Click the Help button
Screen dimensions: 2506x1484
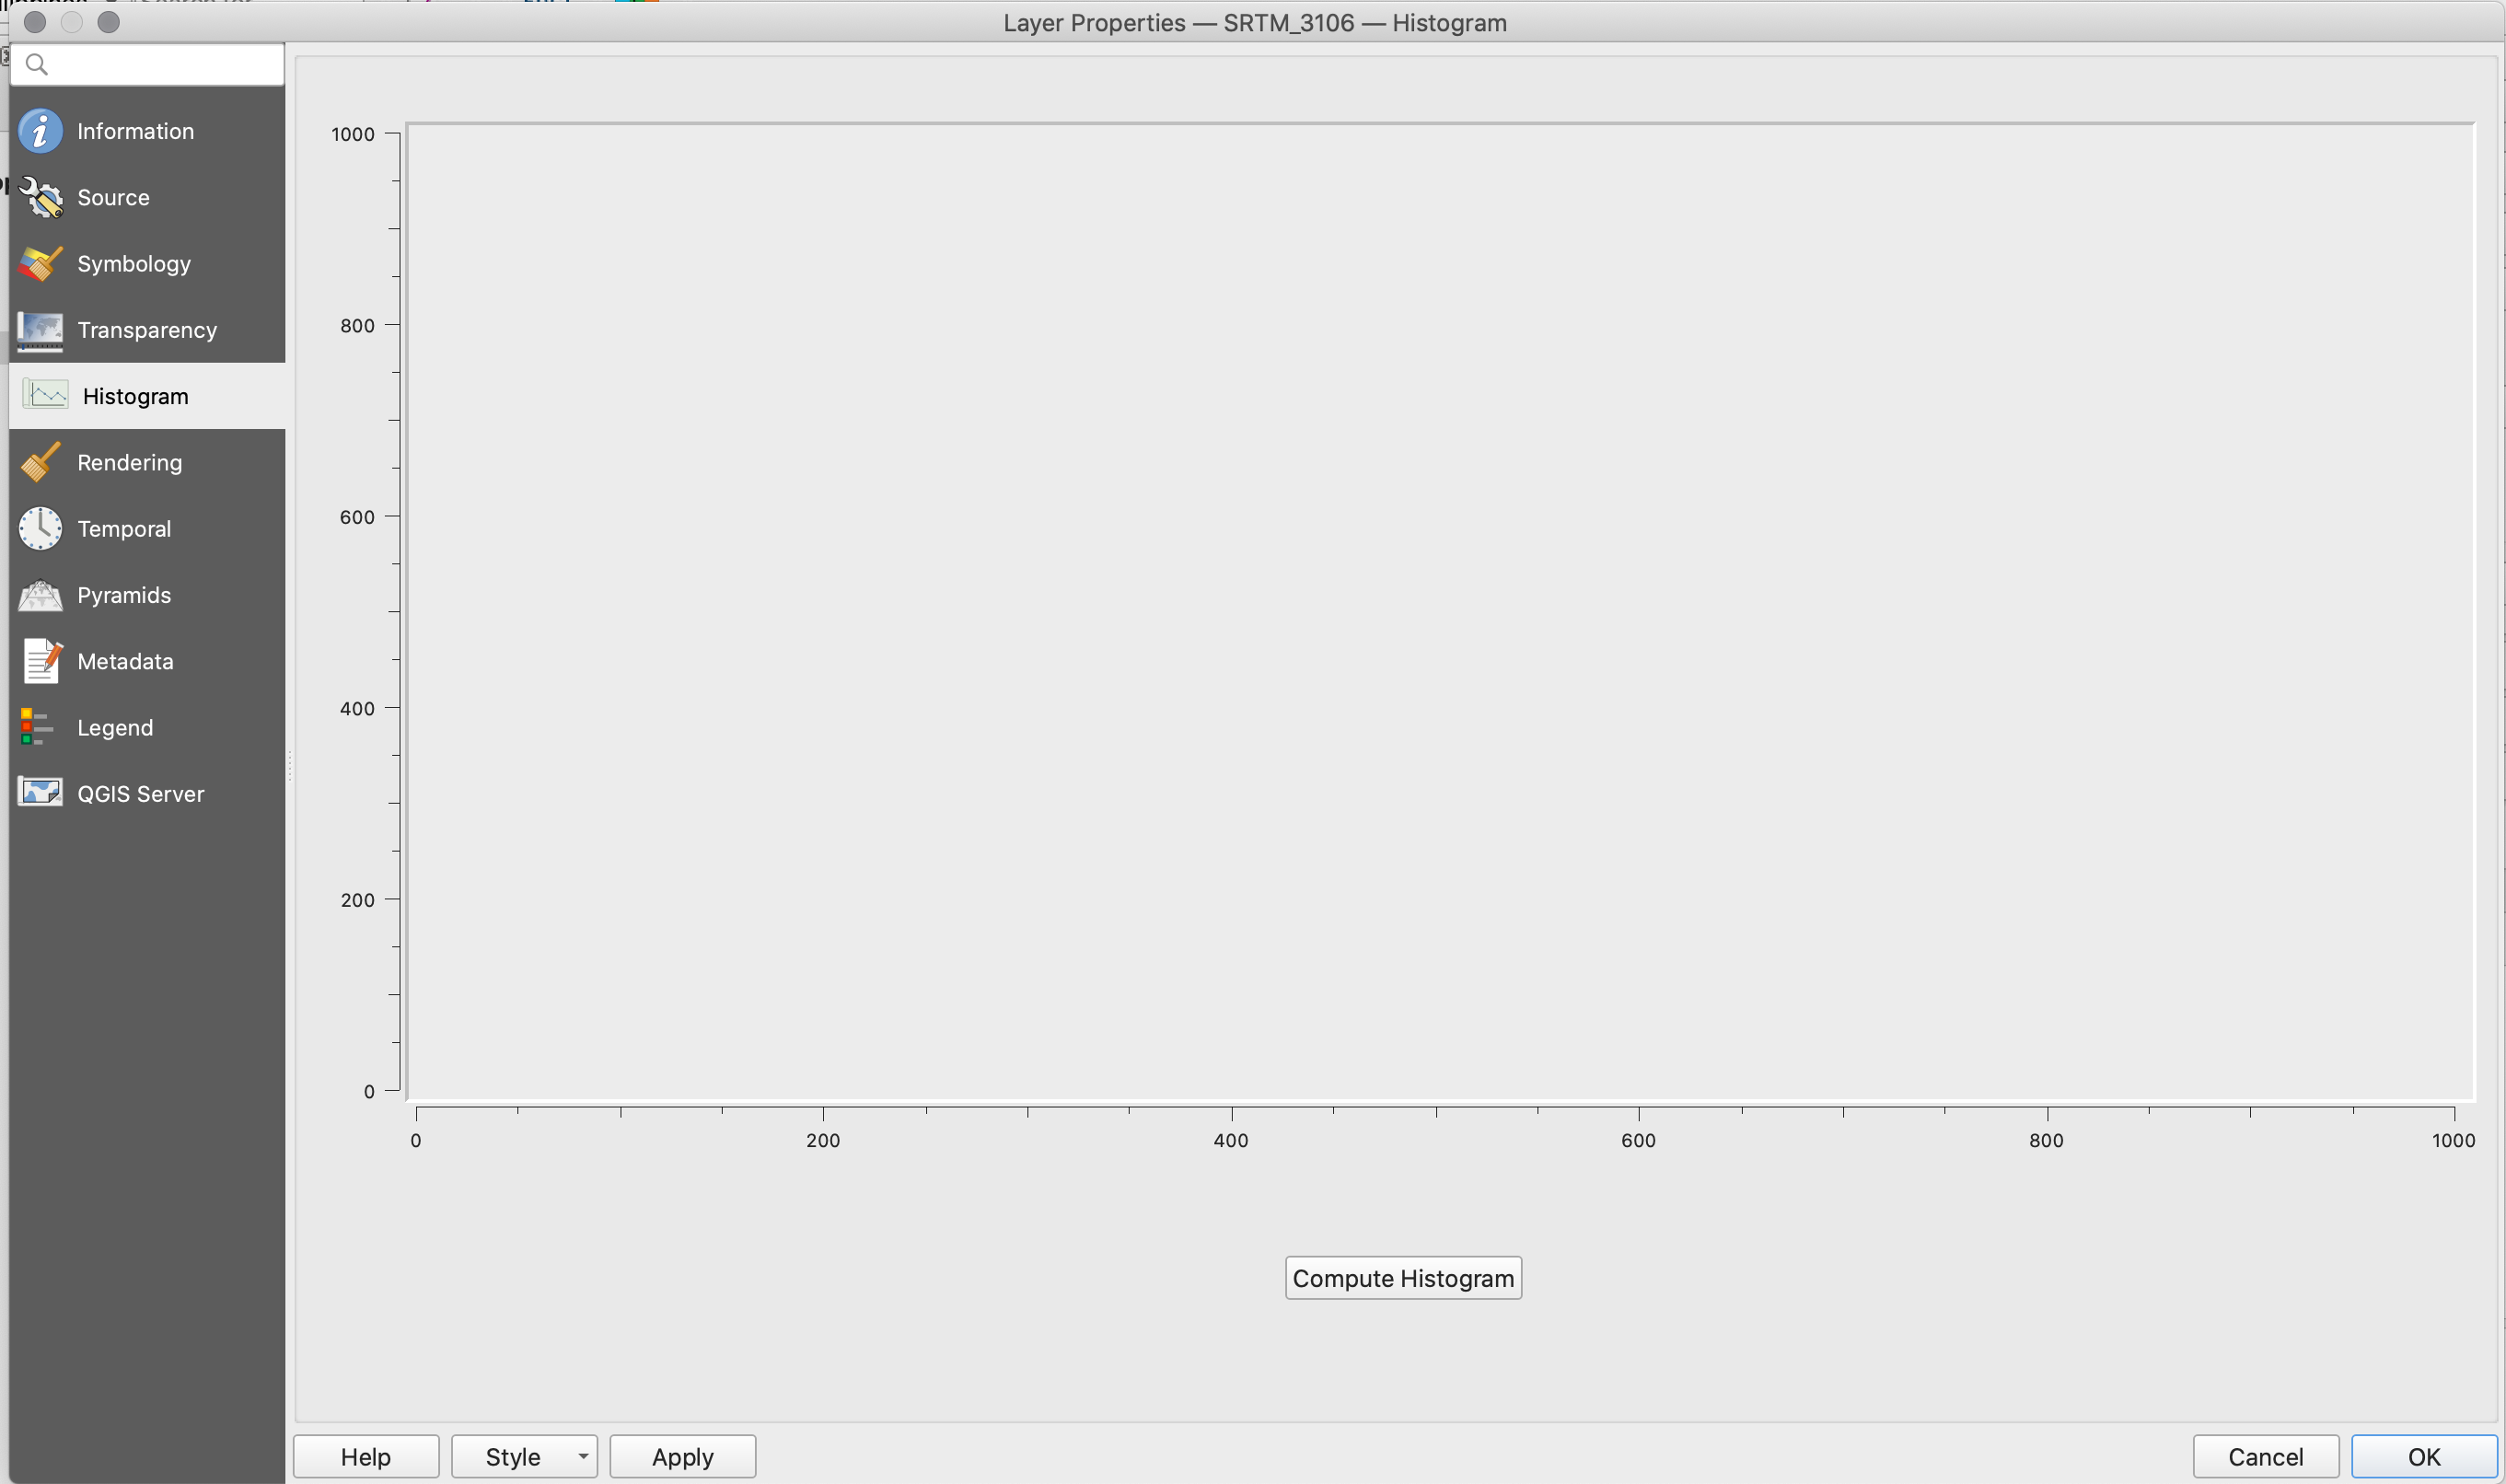(x=365, y=1454)
